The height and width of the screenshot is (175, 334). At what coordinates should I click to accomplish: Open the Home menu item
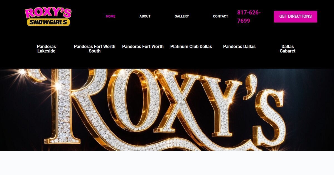click(110, 16)
